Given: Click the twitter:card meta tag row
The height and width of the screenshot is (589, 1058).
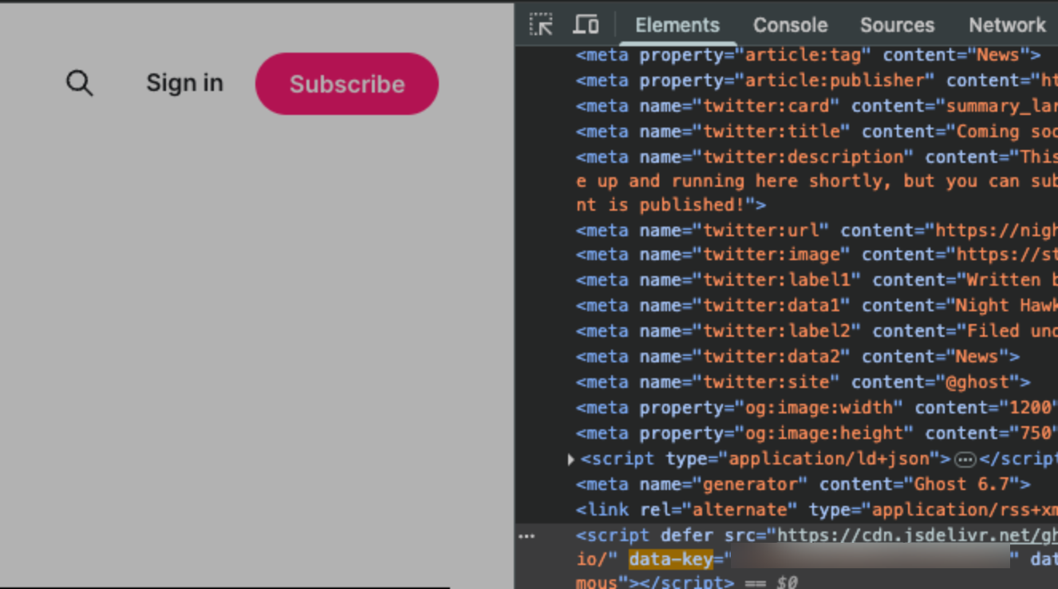Looking at the screenshot, I should coord(814,106).
